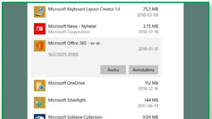Click the Microsoft Corporation publisher text
The height and width of the screenshot is (119, 212).
point(69,32)
